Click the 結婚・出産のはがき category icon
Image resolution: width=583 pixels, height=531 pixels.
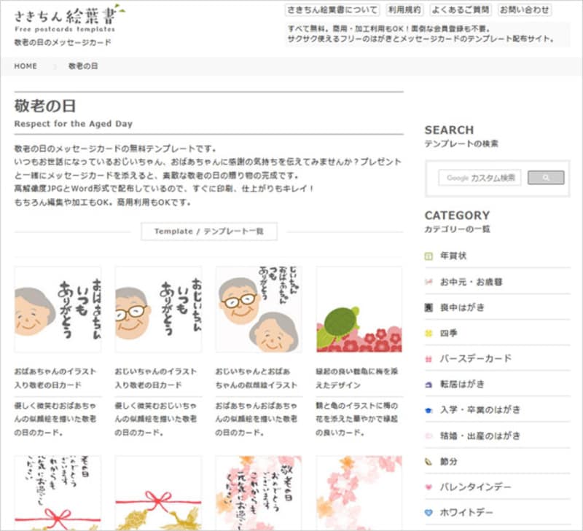(x=429, y=436)
